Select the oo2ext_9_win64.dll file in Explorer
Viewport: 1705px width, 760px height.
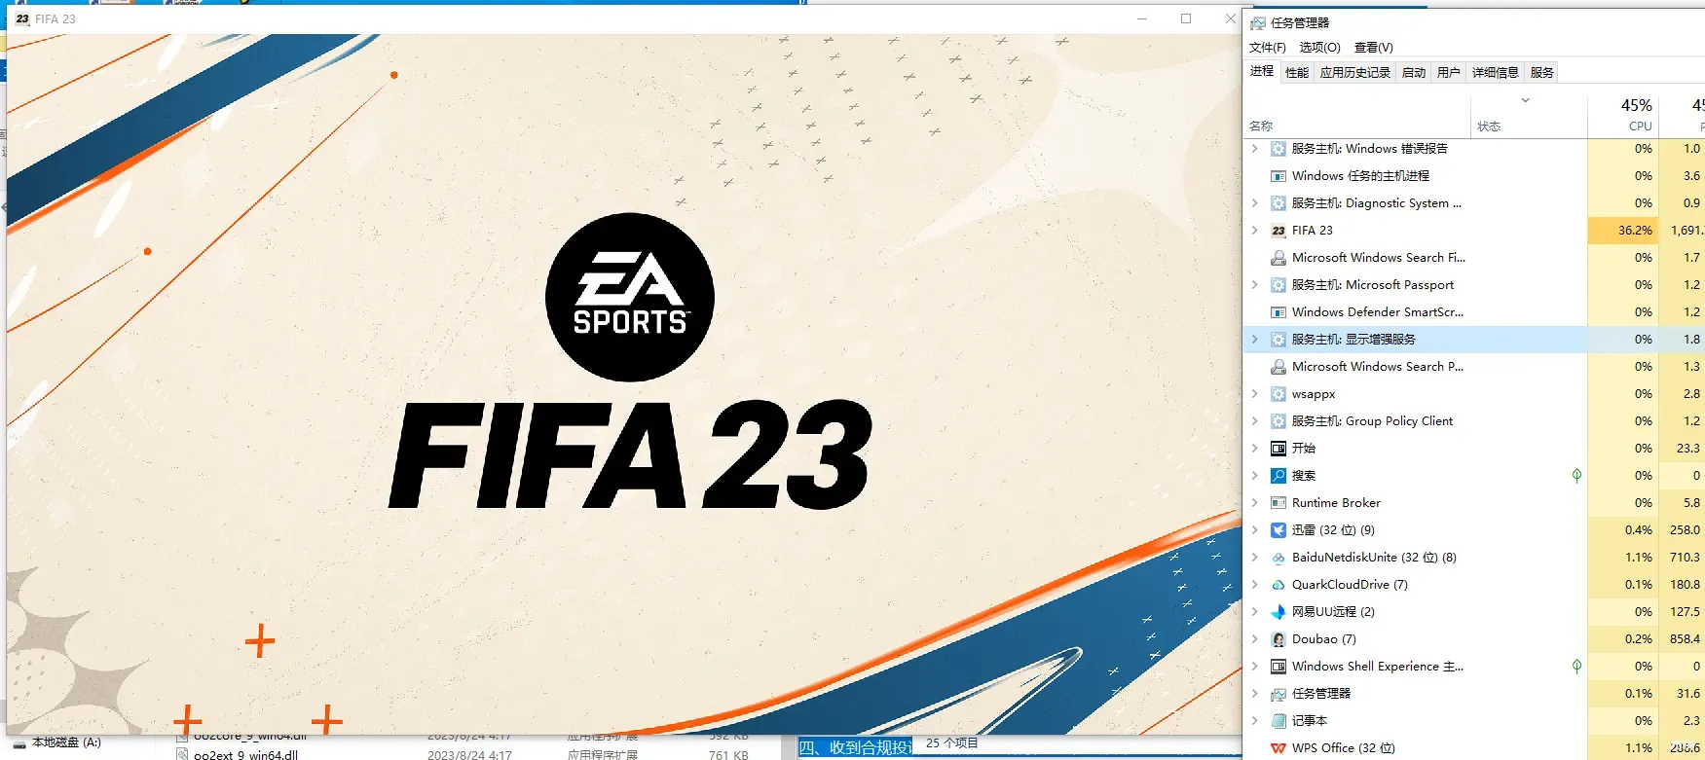pyautogui.click(x=245, y=754)
